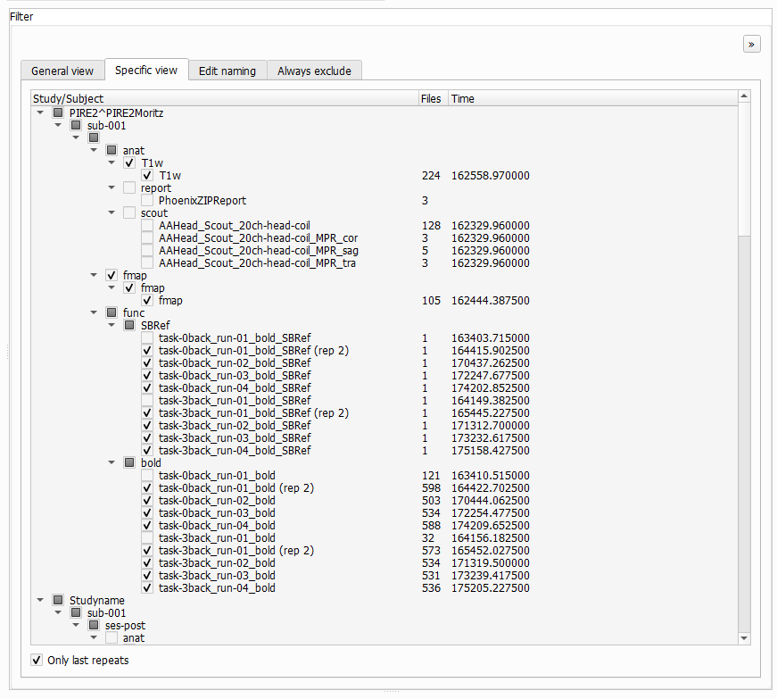Viewport: 777px width, 699px height.
Task: Collapse the func node
Action: pyautogui.click(x=94, y=312)
